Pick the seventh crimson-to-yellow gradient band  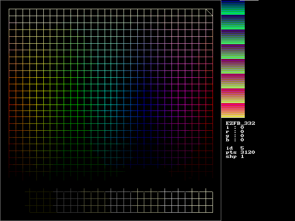[x=233, y=96]
